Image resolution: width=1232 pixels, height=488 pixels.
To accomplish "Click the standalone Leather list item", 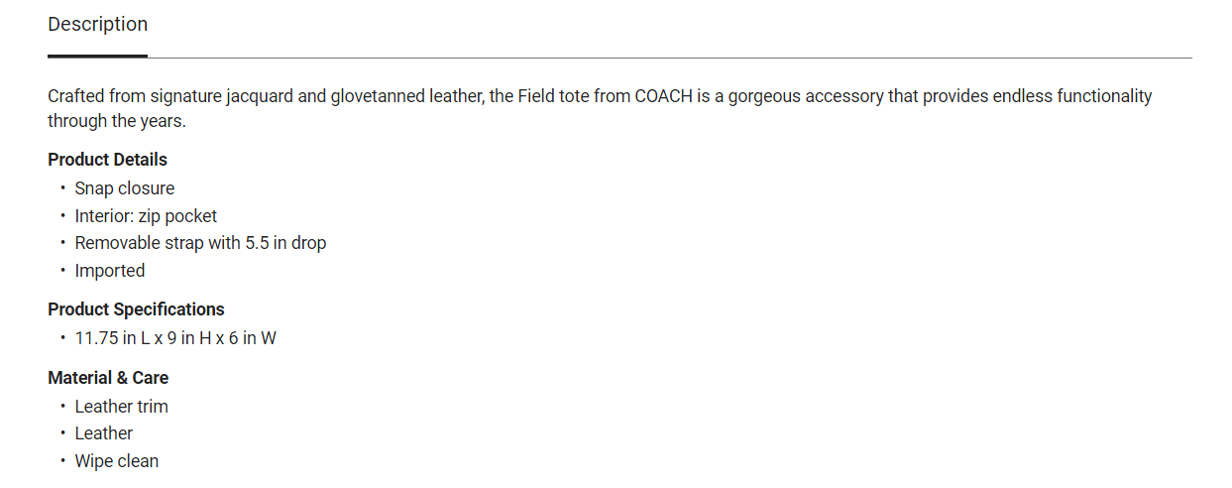I will (103, 433).
